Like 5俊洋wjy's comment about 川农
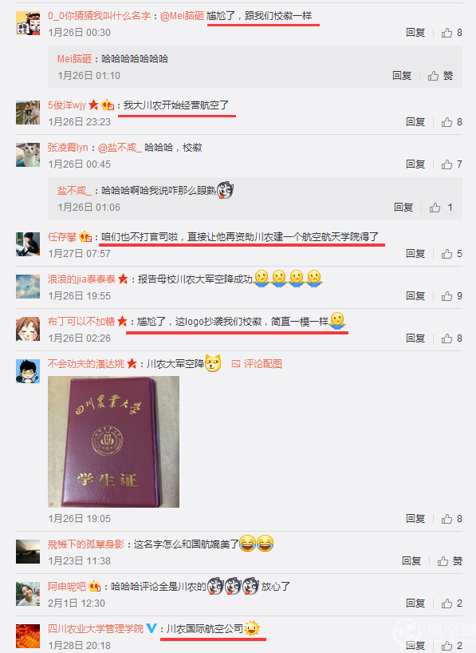This screenshot has height=653, width=476. [x=451, y=121]
